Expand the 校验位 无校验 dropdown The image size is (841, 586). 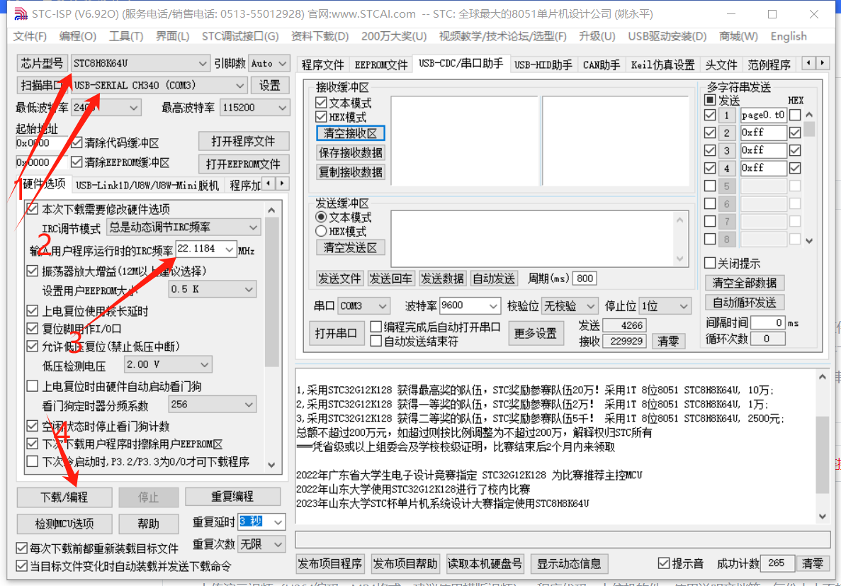click(x=590, y=306)
